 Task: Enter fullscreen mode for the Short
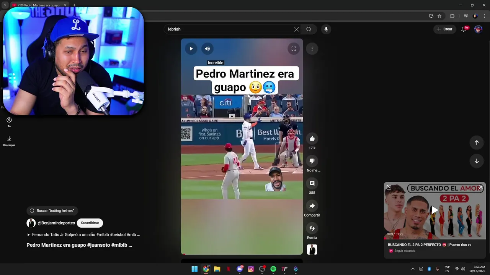294,49
